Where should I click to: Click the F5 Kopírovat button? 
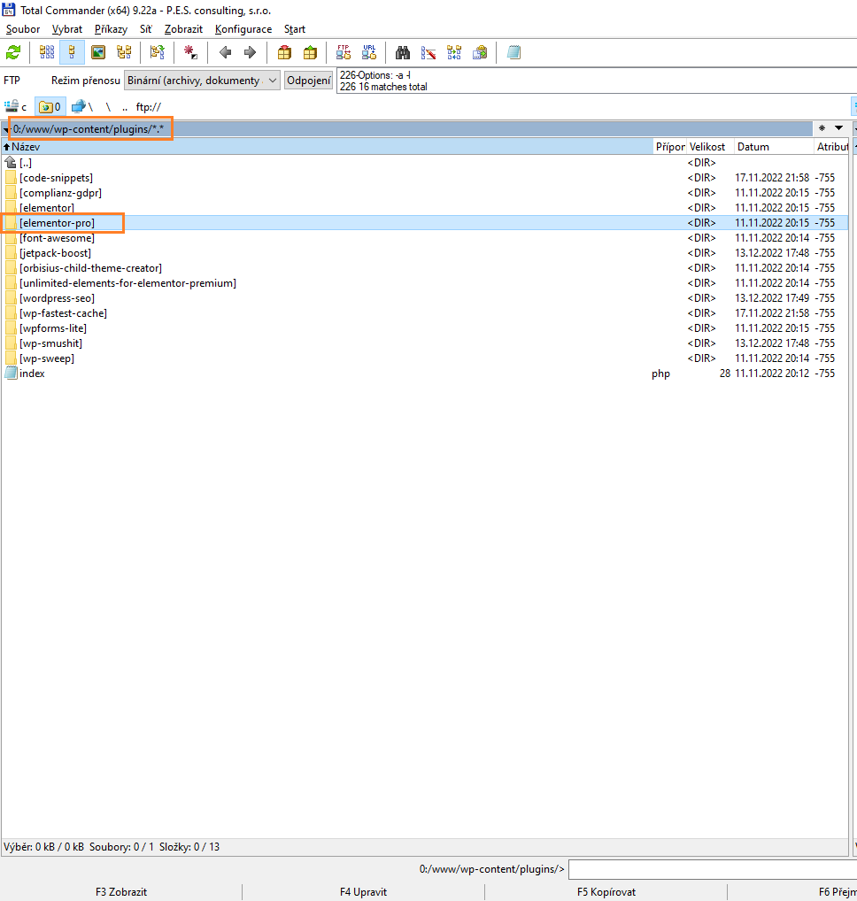point(606,892)
